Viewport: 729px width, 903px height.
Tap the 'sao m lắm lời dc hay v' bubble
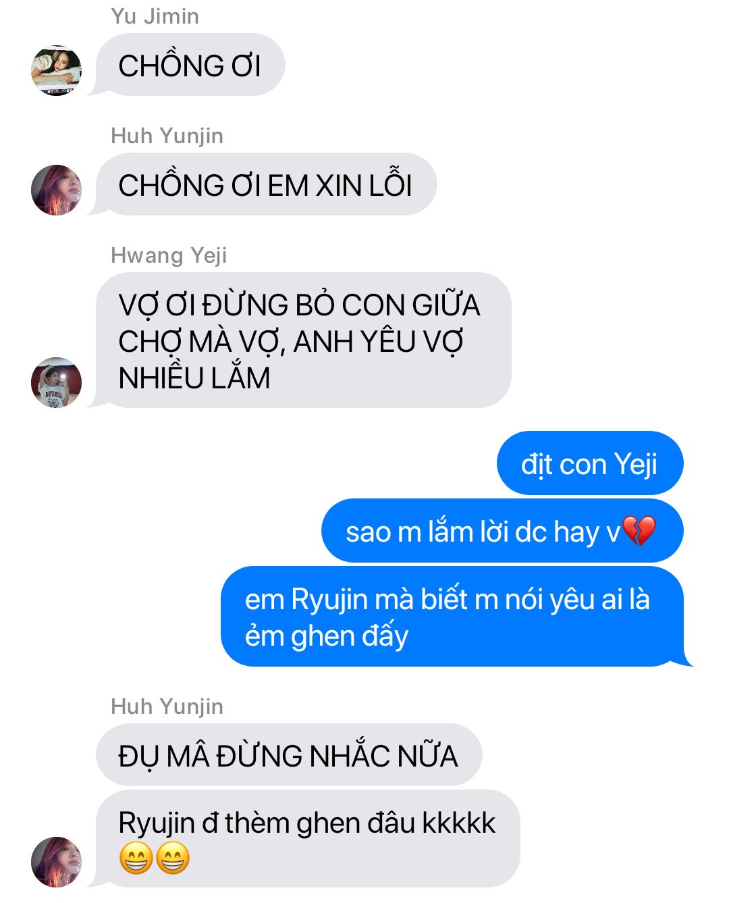point(502,531)
